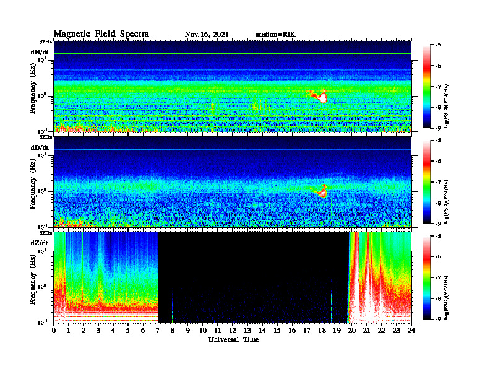Click hour tick label "5" on time axis
The width and height of the screenshot is (490, 379).
[x=128, y=331]
